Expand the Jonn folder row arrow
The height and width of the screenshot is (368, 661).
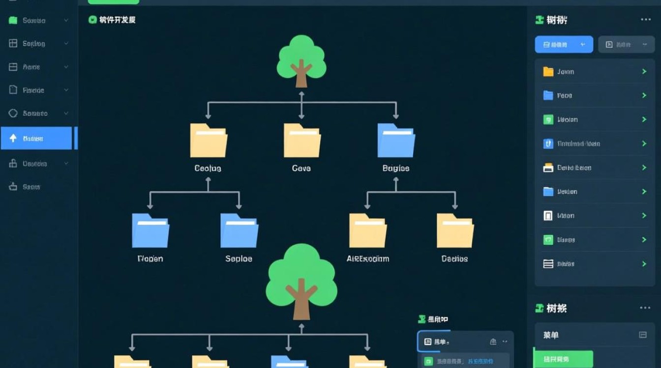tap(644, 72)
